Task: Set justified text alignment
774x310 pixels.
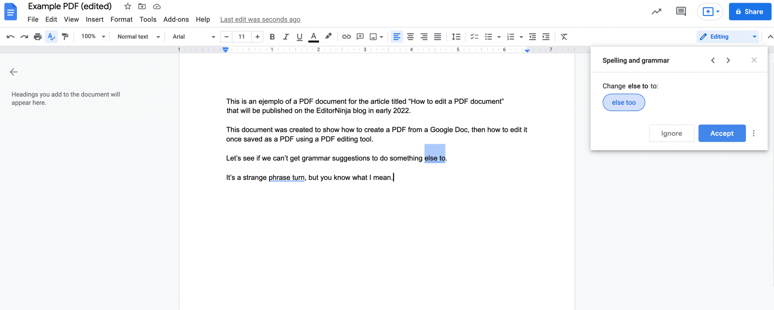Action: [x=438, y=37]
